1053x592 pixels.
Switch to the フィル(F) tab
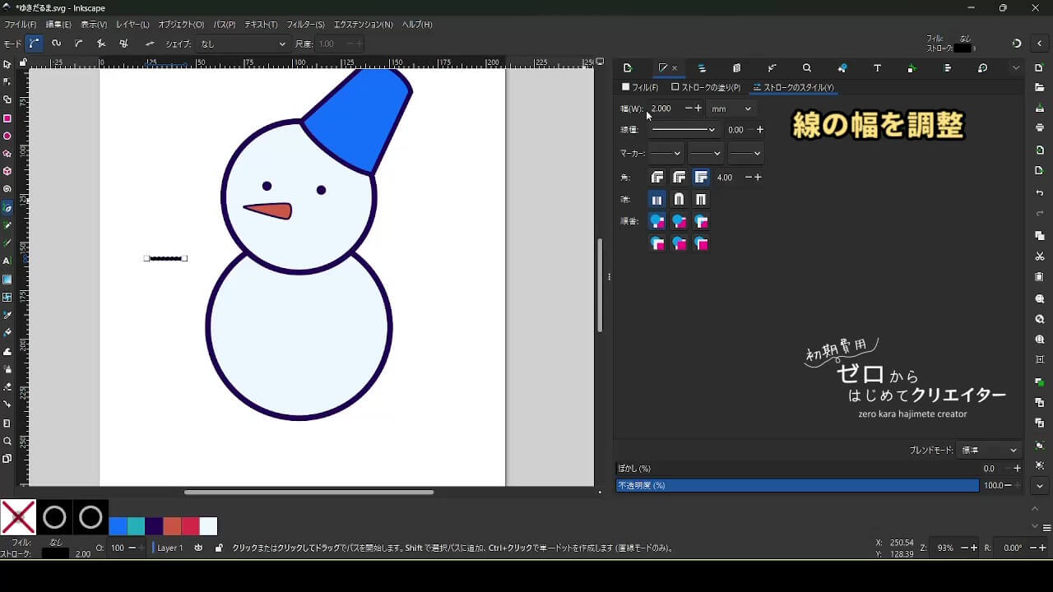[641, 87]
